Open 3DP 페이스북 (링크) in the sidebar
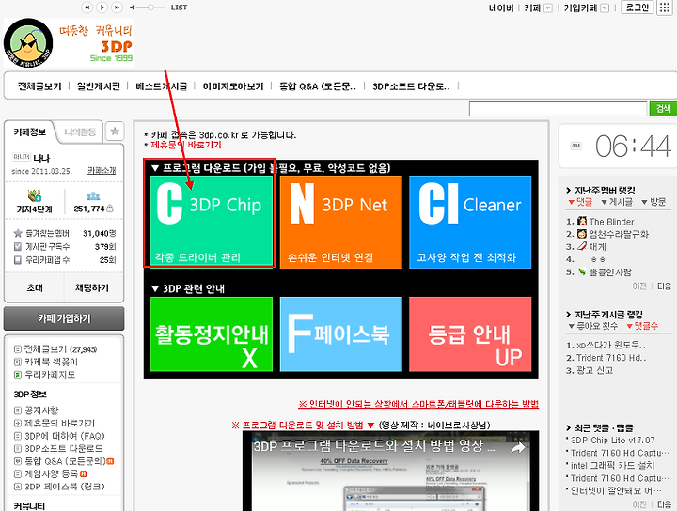Image resolution: width=677 pixels, height=511 pixels. (x=59, y=487)
